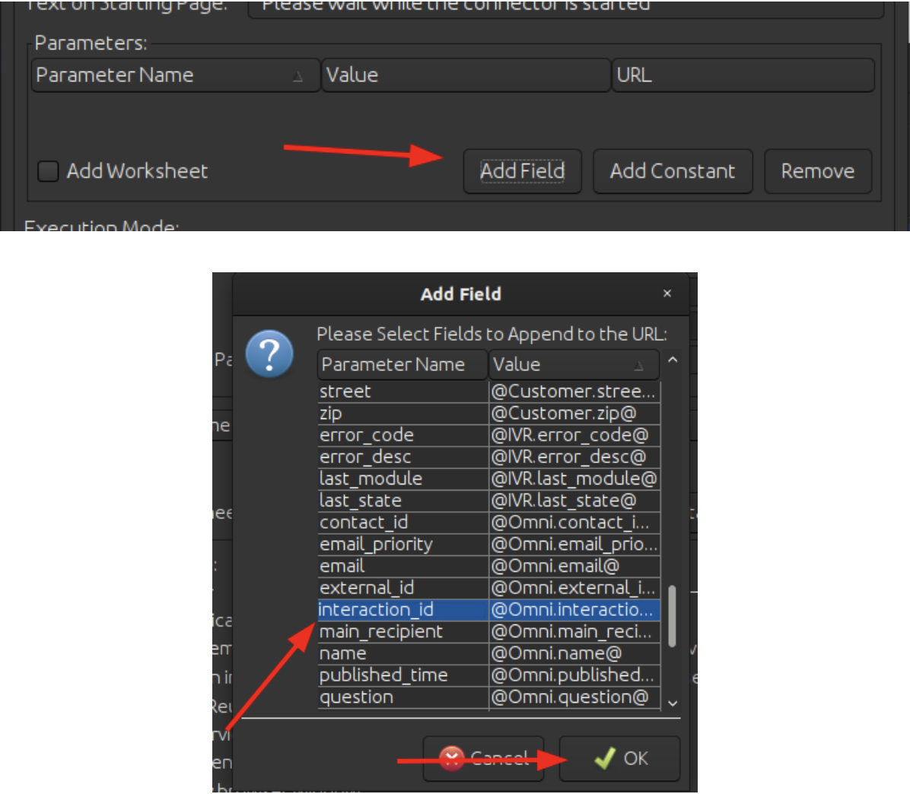Viewport: 910px width, 794px height.
Task: Select the error_code row
Action: coord(488,435)
